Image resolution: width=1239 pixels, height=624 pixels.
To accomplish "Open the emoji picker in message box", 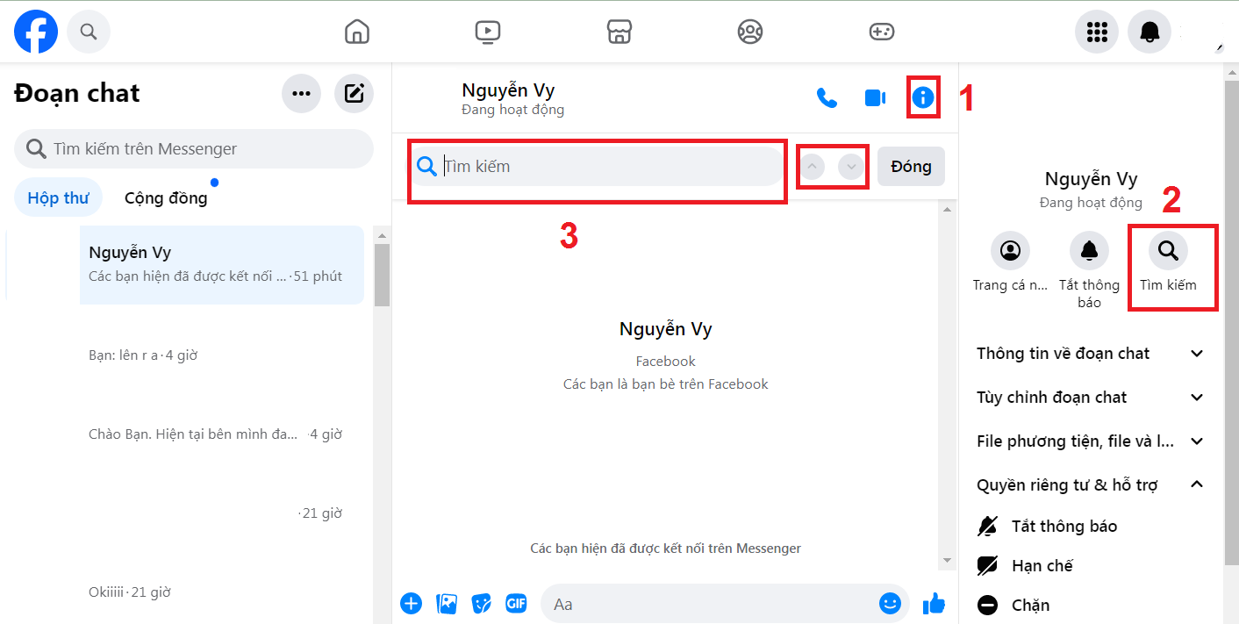I will point(890,604).
